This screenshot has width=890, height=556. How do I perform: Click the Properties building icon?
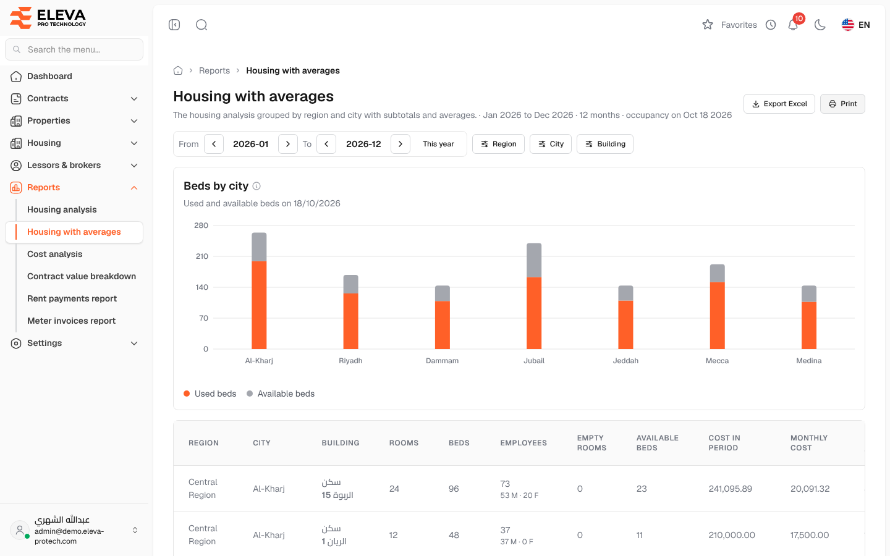click(x=16, y=120)
